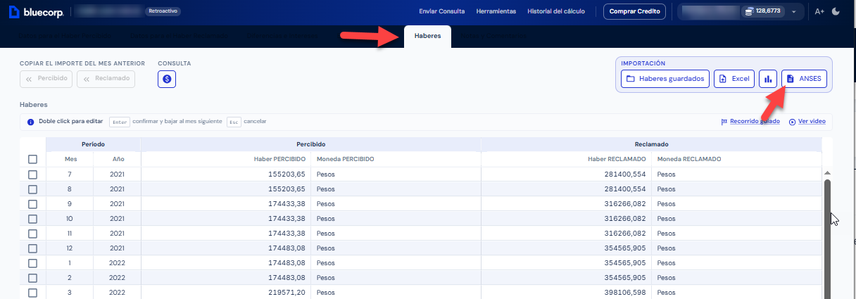Click the Retroactivo badge

pos(163,11)
